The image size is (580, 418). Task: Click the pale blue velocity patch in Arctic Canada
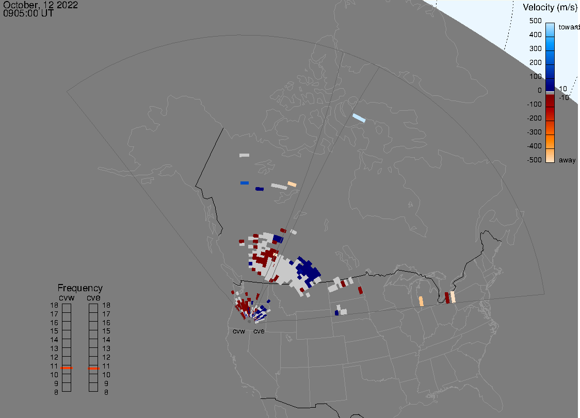tap(359, 118)
